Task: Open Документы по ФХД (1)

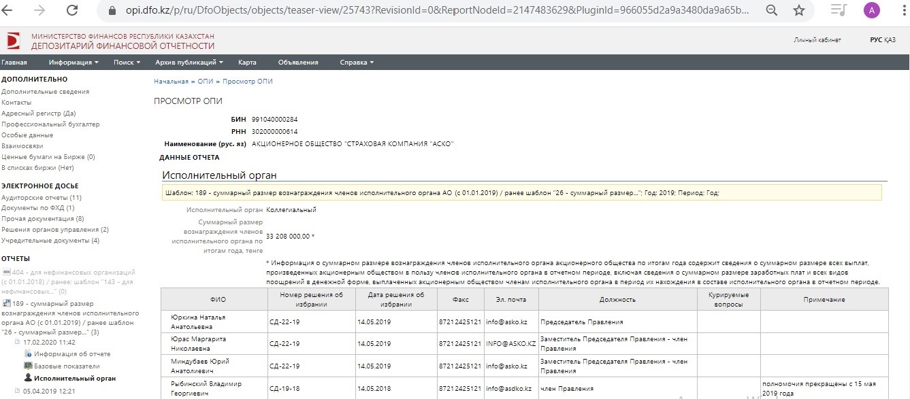Action: [x=38, y=208]
